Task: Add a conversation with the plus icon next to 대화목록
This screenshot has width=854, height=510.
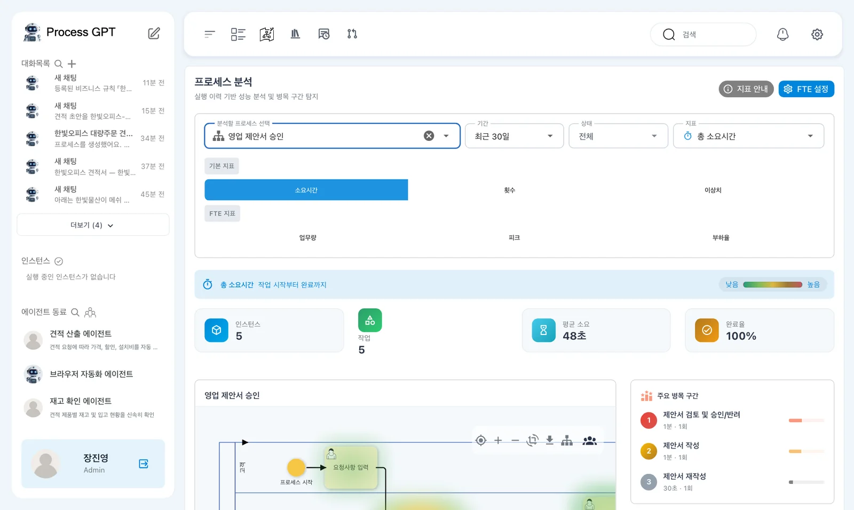Action: tap(72, 64)
